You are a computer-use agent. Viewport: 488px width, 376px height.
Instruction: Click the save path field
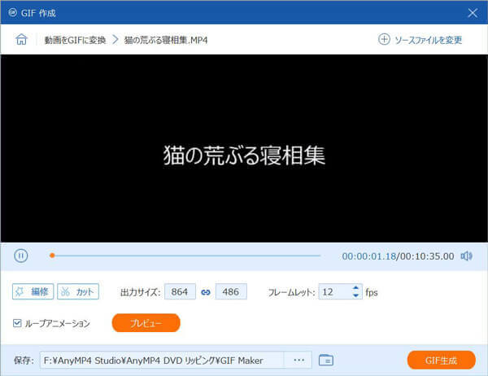coord(162,360)
